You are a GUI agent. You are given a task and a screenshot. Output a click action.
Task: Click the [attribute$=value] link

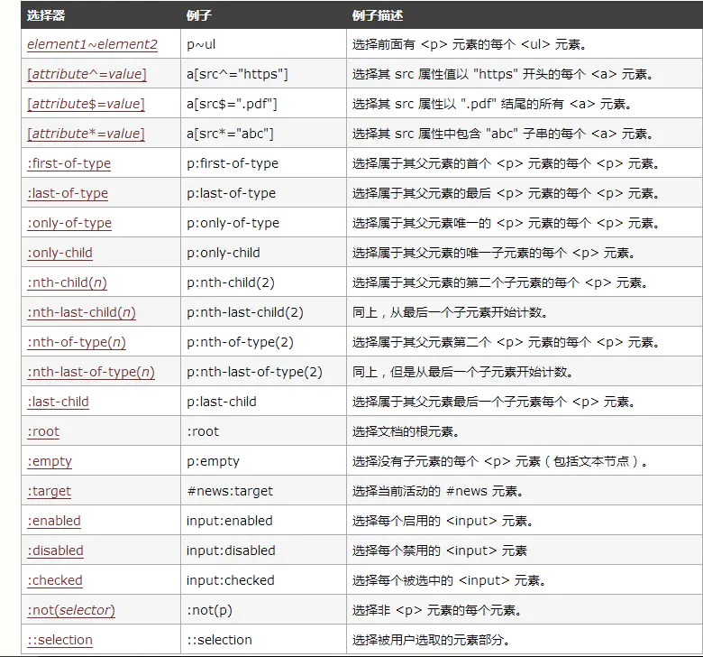pyautogui.click(x=87, y=104)
